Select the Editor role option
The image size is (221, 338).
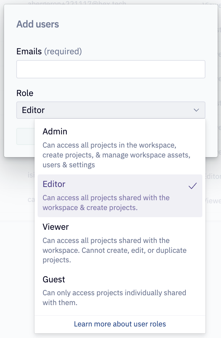pyautogui.click(x=120, y=196)
